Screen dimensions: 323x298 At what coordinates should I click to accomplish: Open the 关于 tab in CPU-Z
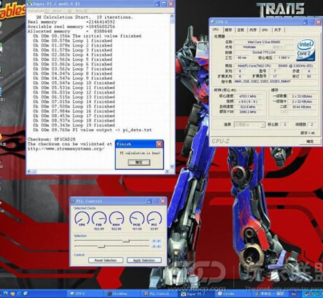click(x=277, y=30)
